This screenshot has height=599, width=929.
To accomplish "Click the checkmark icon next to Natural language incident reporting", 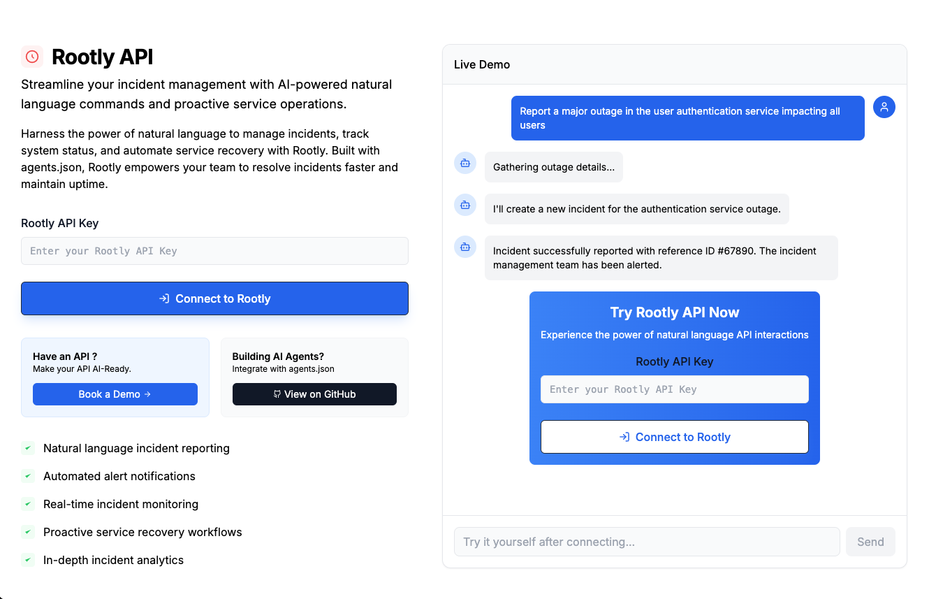I will pyautogui.click(x=28, y=448).
